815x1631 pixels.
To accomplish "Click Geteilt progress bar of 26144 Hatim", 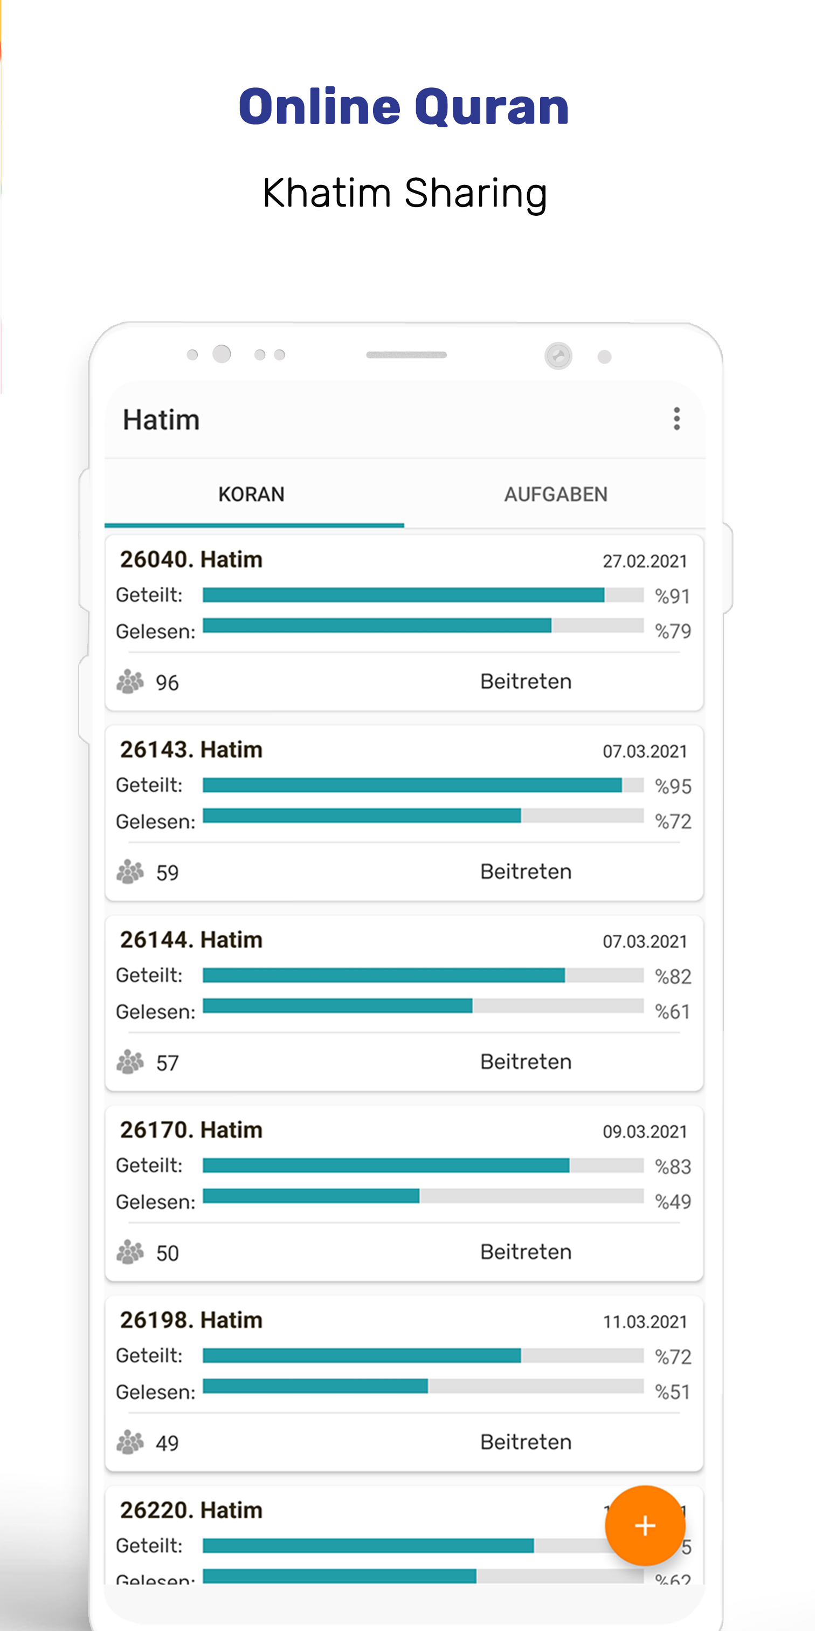I will coord(423,975).
